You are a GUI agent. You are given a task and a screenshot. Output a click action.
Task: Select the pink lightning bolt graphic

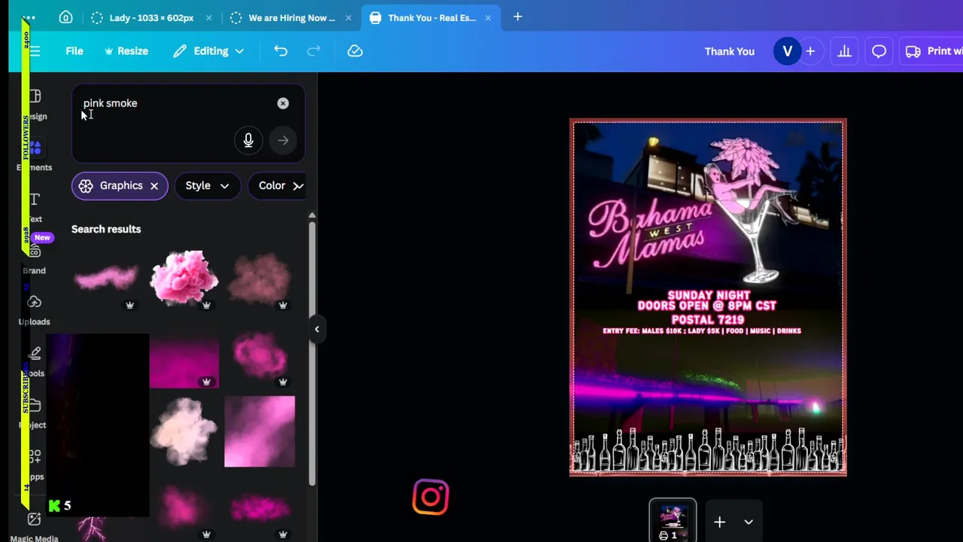point(93,529)
